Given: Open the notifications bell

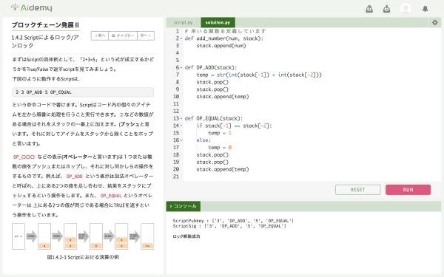Looking at the screenshot, I should [425, 9].
